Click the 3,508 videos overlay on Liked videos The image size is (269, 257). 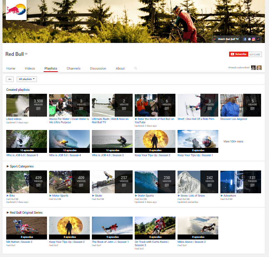pyautogui.click(x=38, y=105)
